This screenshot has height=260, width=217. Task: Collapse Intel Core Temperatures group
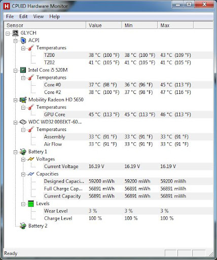pos(23,78)
